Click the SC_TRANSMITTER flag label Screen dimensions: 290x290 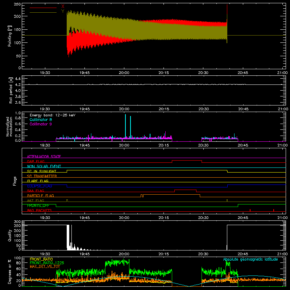tap(42, 176)
